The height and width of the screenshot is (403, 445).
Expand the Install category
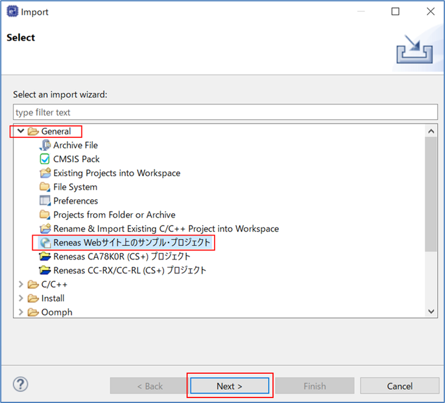click(x=21, y=298)
